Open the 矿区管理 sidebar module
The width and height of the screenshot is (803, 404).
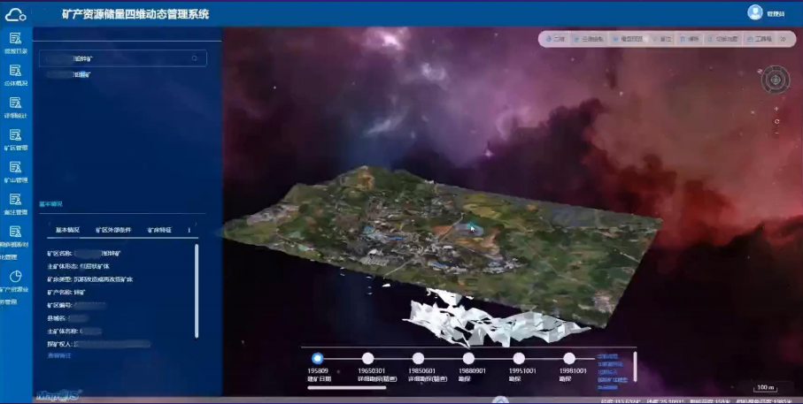(16, 139)
